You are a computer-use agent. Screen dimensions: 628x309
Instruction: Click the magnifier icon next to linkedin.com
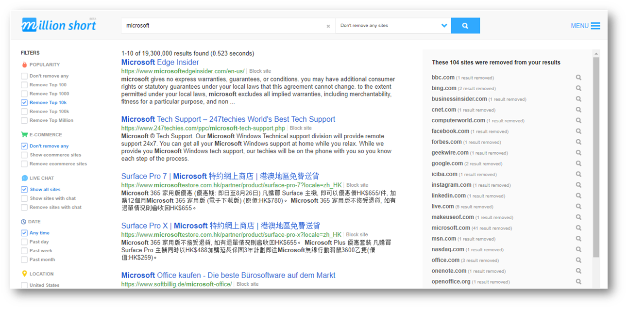coord(578,195)
